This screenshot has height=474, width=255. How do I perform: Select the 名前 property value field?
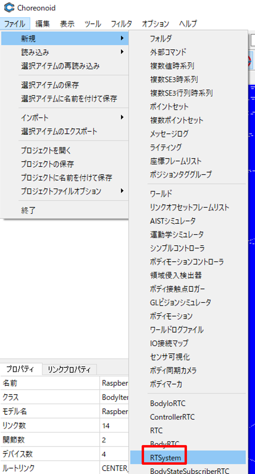click(114, 383)
